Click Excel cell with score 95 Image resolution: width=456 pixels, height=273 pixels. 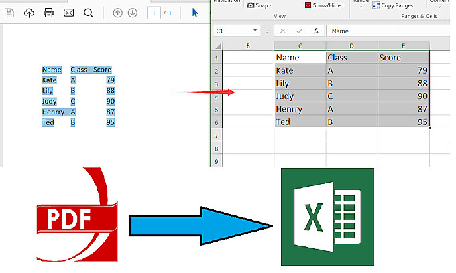tap(404, 122)
